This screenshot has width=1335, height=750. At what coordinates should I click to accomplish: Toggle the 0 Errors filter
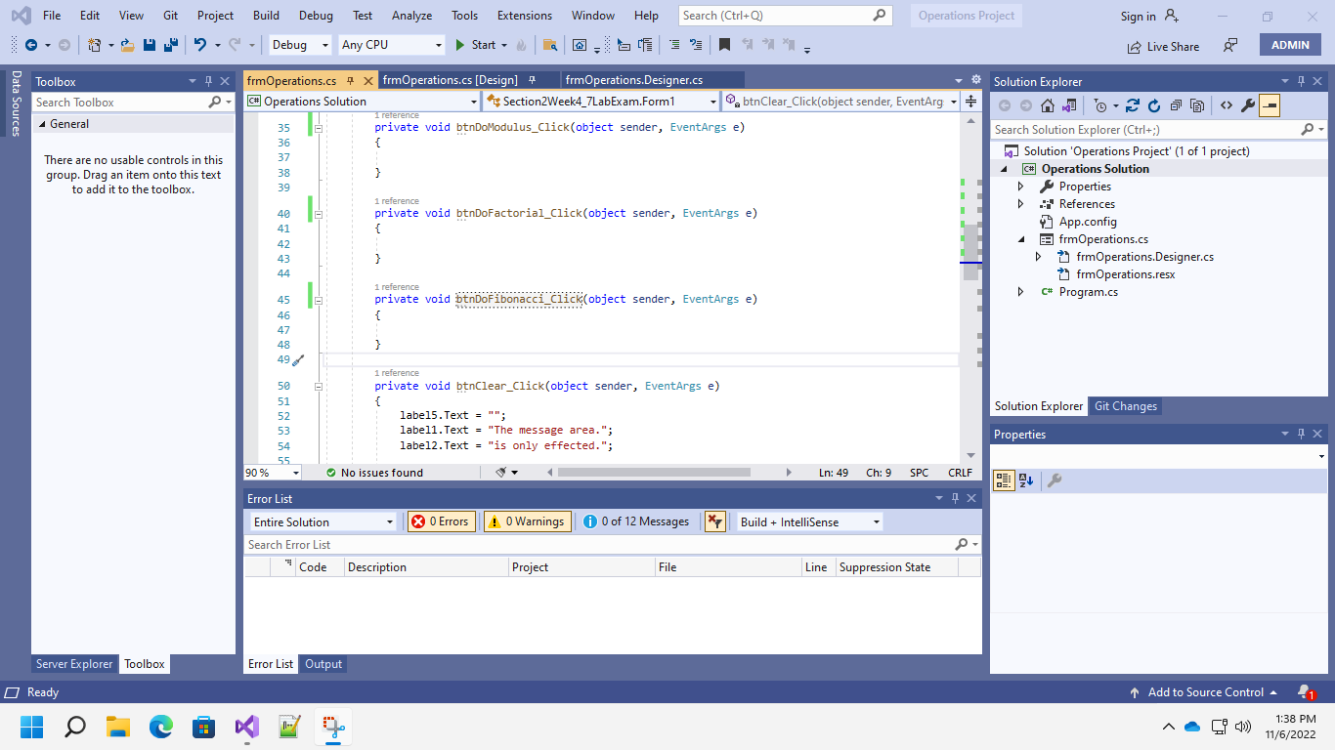pos(440,521)
